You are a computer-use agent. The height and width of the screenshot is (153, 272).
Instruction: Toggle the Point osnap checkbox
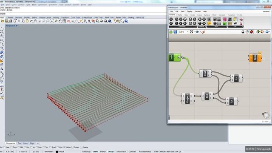11,147
